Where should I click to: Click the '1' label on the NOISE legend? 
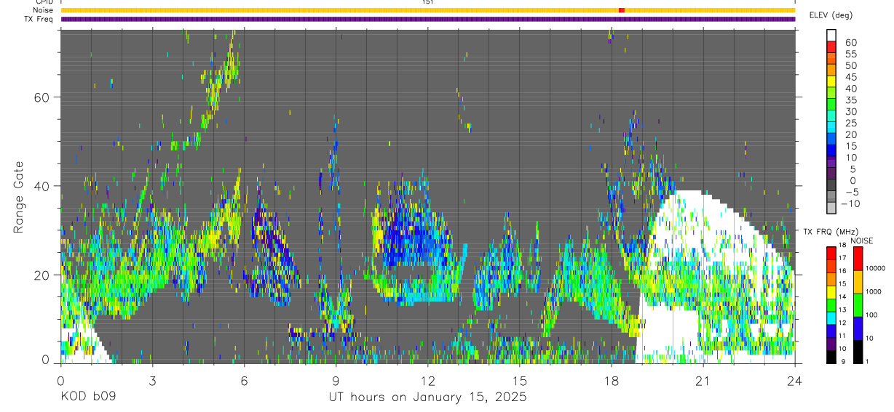867,363
